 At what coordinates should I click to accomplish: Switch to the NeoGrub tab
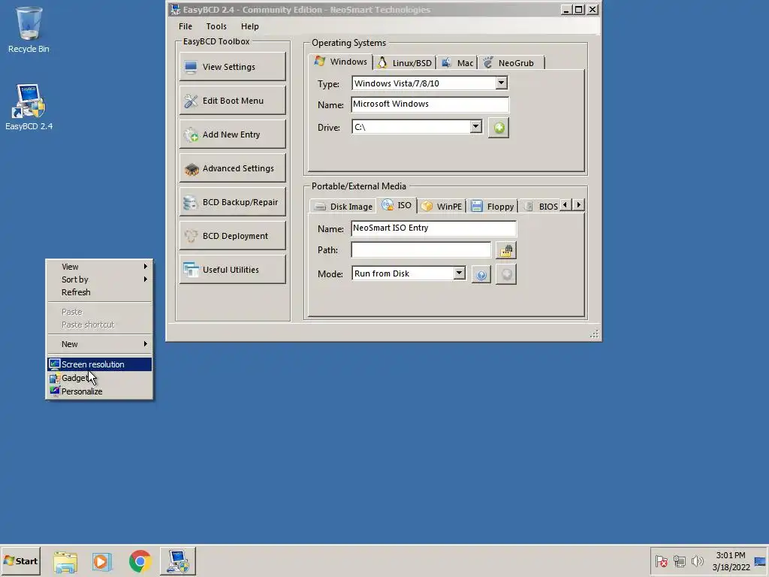pos(511,63)
